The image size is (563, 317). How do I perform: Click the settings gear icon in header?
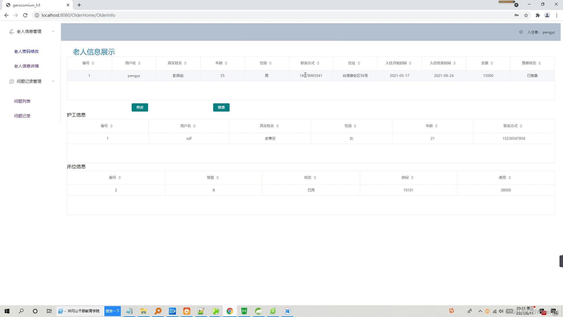pyautogui.click(x=521, y=32)
